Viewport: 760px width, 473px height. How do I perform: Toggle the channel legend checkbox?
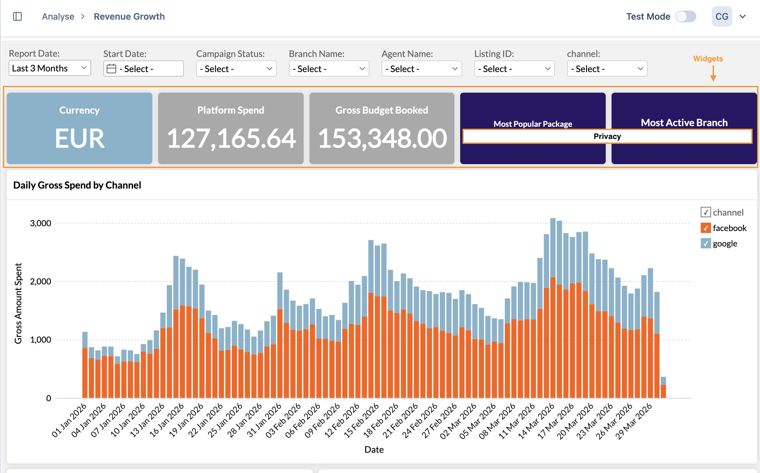point(705,212)
